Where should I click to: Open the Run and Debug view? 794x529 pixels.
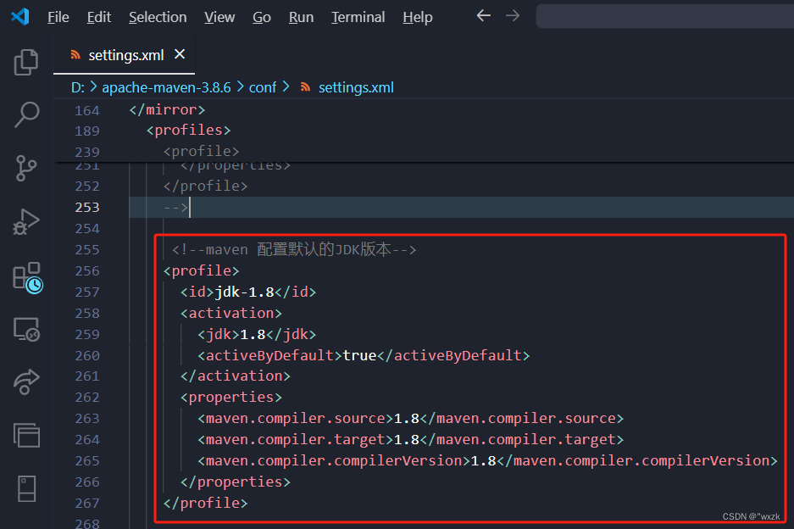coord(26,222)
